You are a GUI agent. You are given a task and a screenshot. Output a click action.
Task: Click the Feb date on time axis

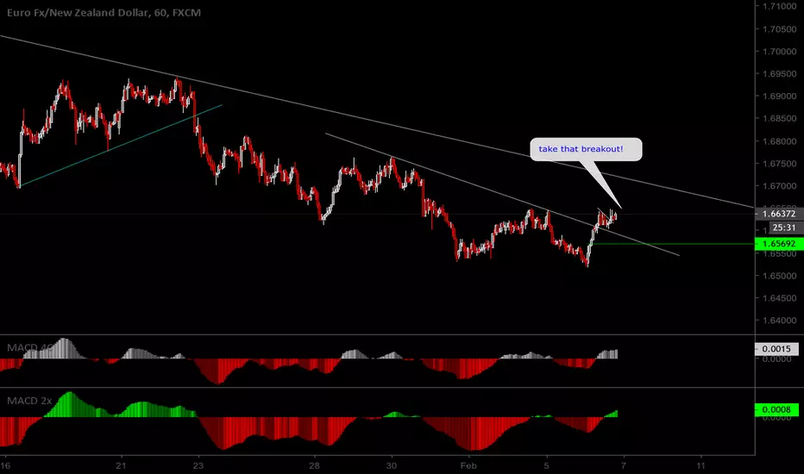pyautogui.click(x=468, y=465)
